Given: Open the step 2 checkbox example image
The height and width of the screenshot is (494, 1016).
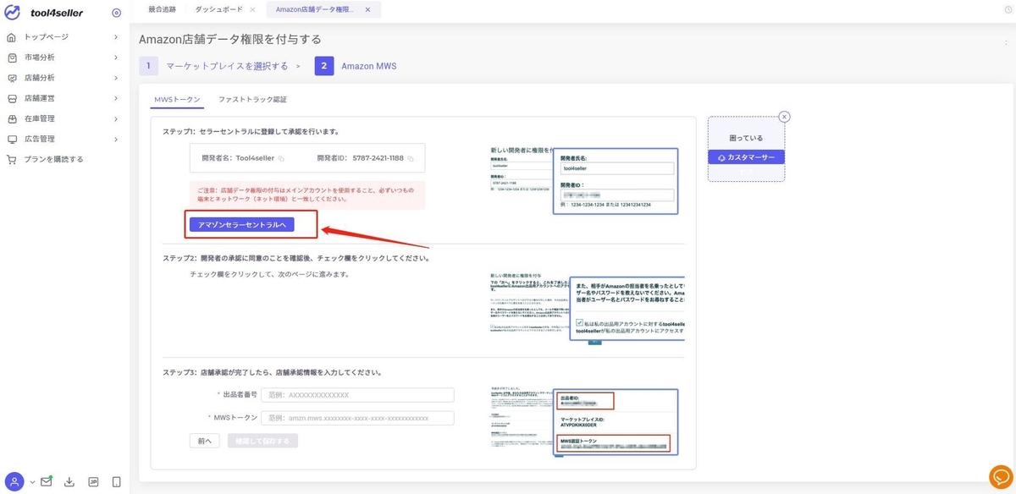Looking at the screenshot, I should pos(586,309).
